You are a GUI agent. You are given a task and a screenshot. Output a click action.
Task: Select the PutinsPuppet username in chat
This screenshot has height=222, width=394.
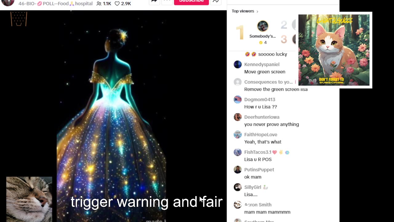click(259, 170)
